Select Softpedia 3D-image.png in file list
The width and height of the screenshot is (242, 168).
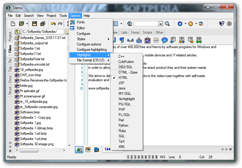coord(37,144)
